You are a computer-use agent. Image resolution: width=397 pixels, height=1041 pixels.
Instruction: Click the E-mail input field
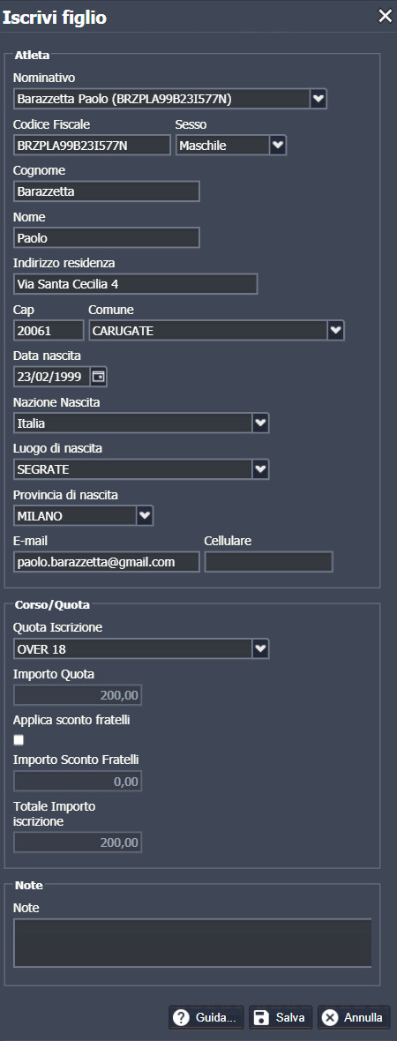(106, 562)
